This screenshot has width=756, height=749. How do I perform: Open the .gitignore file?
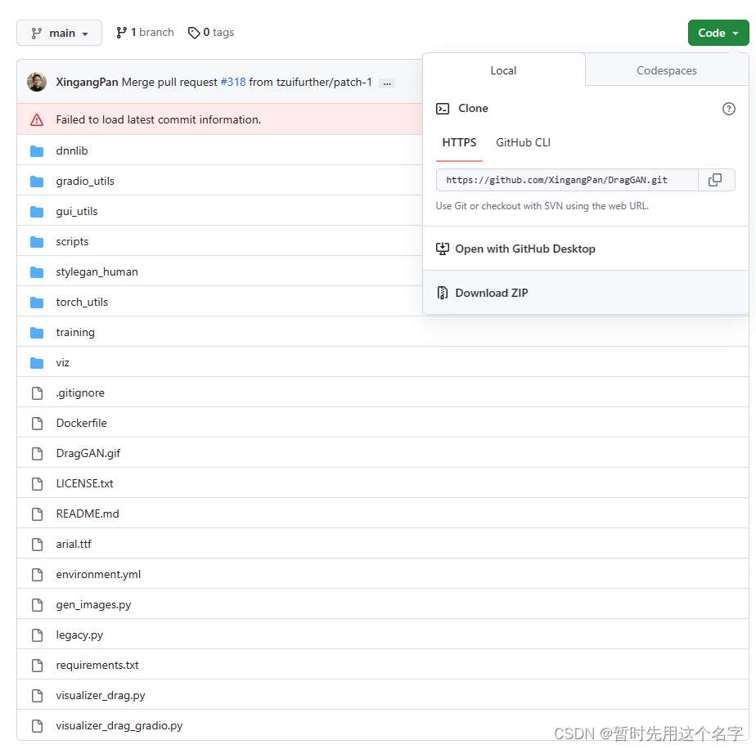[x=80, y=393]
